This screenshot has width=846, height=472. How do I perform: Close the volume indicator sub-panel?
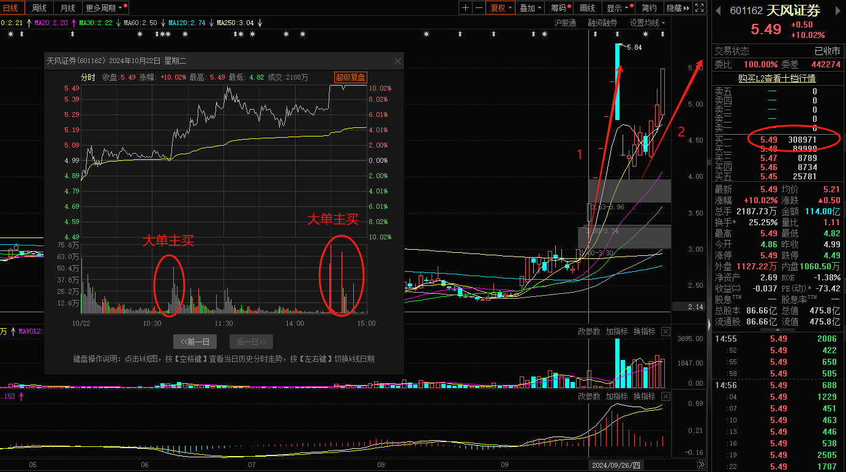[666, 331]
